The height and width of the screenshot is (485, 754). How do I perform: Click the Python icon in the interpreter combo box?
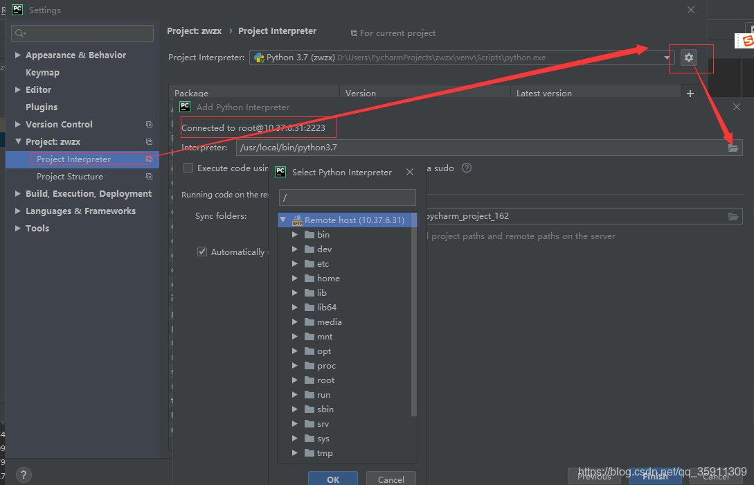click(x=259, y=58)
